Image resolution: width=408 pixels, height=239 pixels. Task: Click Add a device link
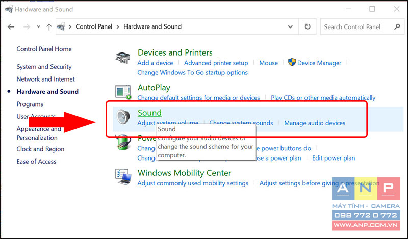(x=155, y=63)
